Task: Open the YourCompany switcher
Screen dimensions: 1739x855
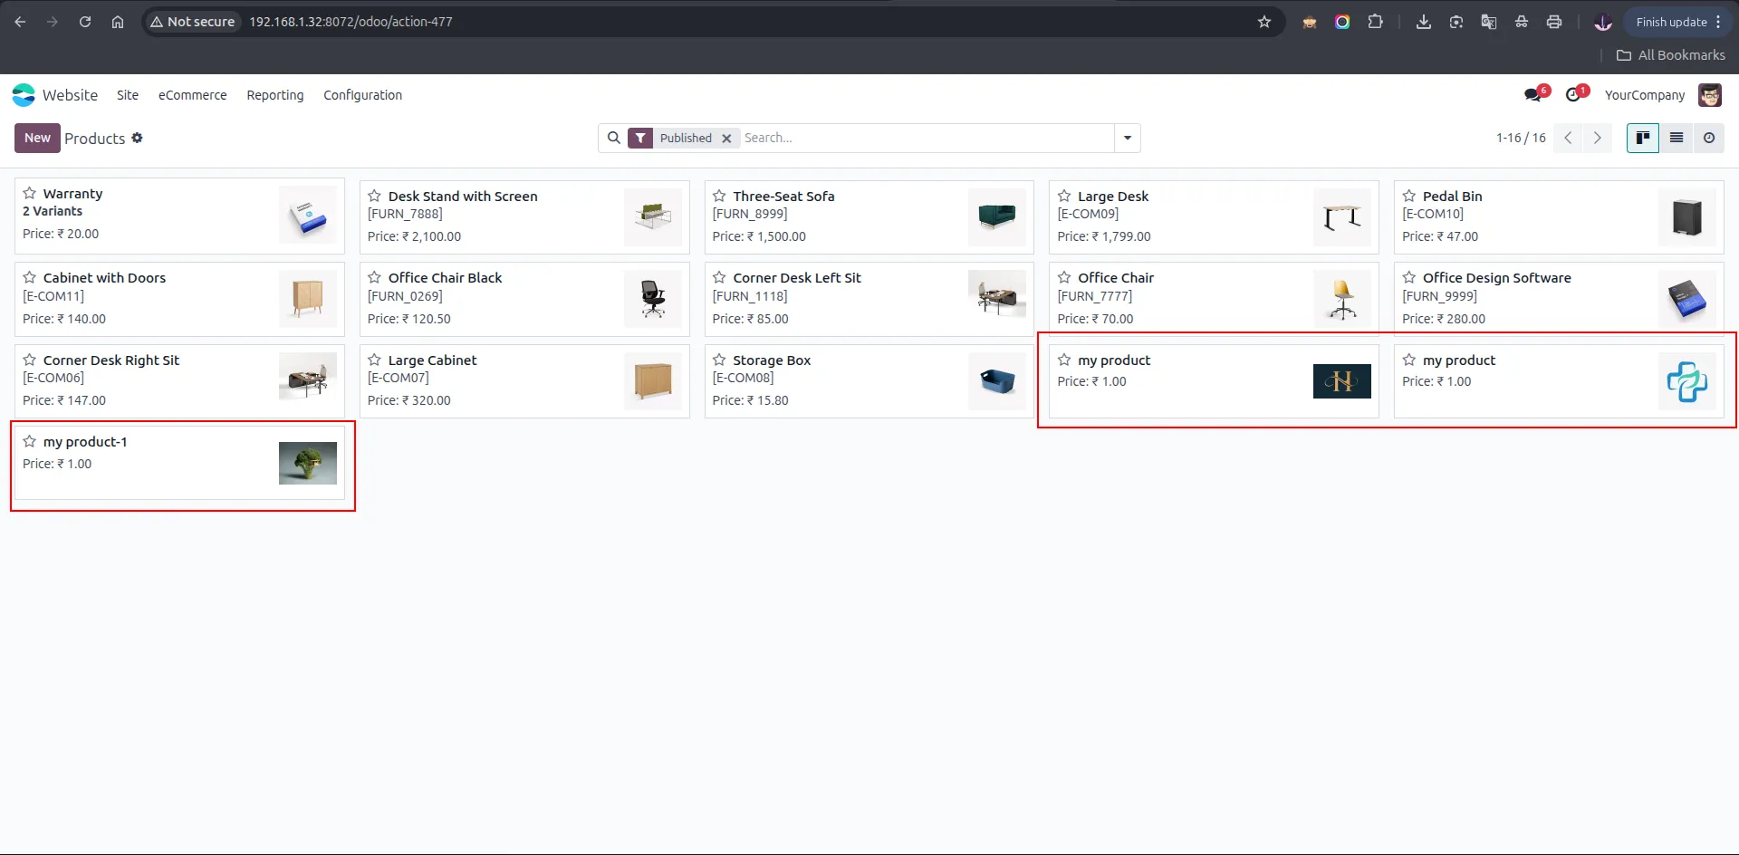Action: tap(1645, 95)
